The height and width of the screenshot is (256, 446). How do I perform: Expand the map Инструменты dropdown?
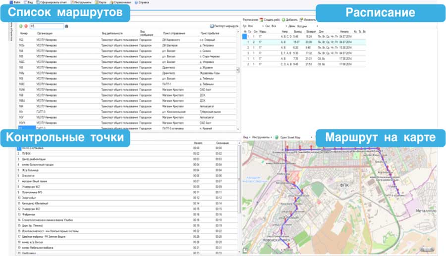click(x=263, y=137)
